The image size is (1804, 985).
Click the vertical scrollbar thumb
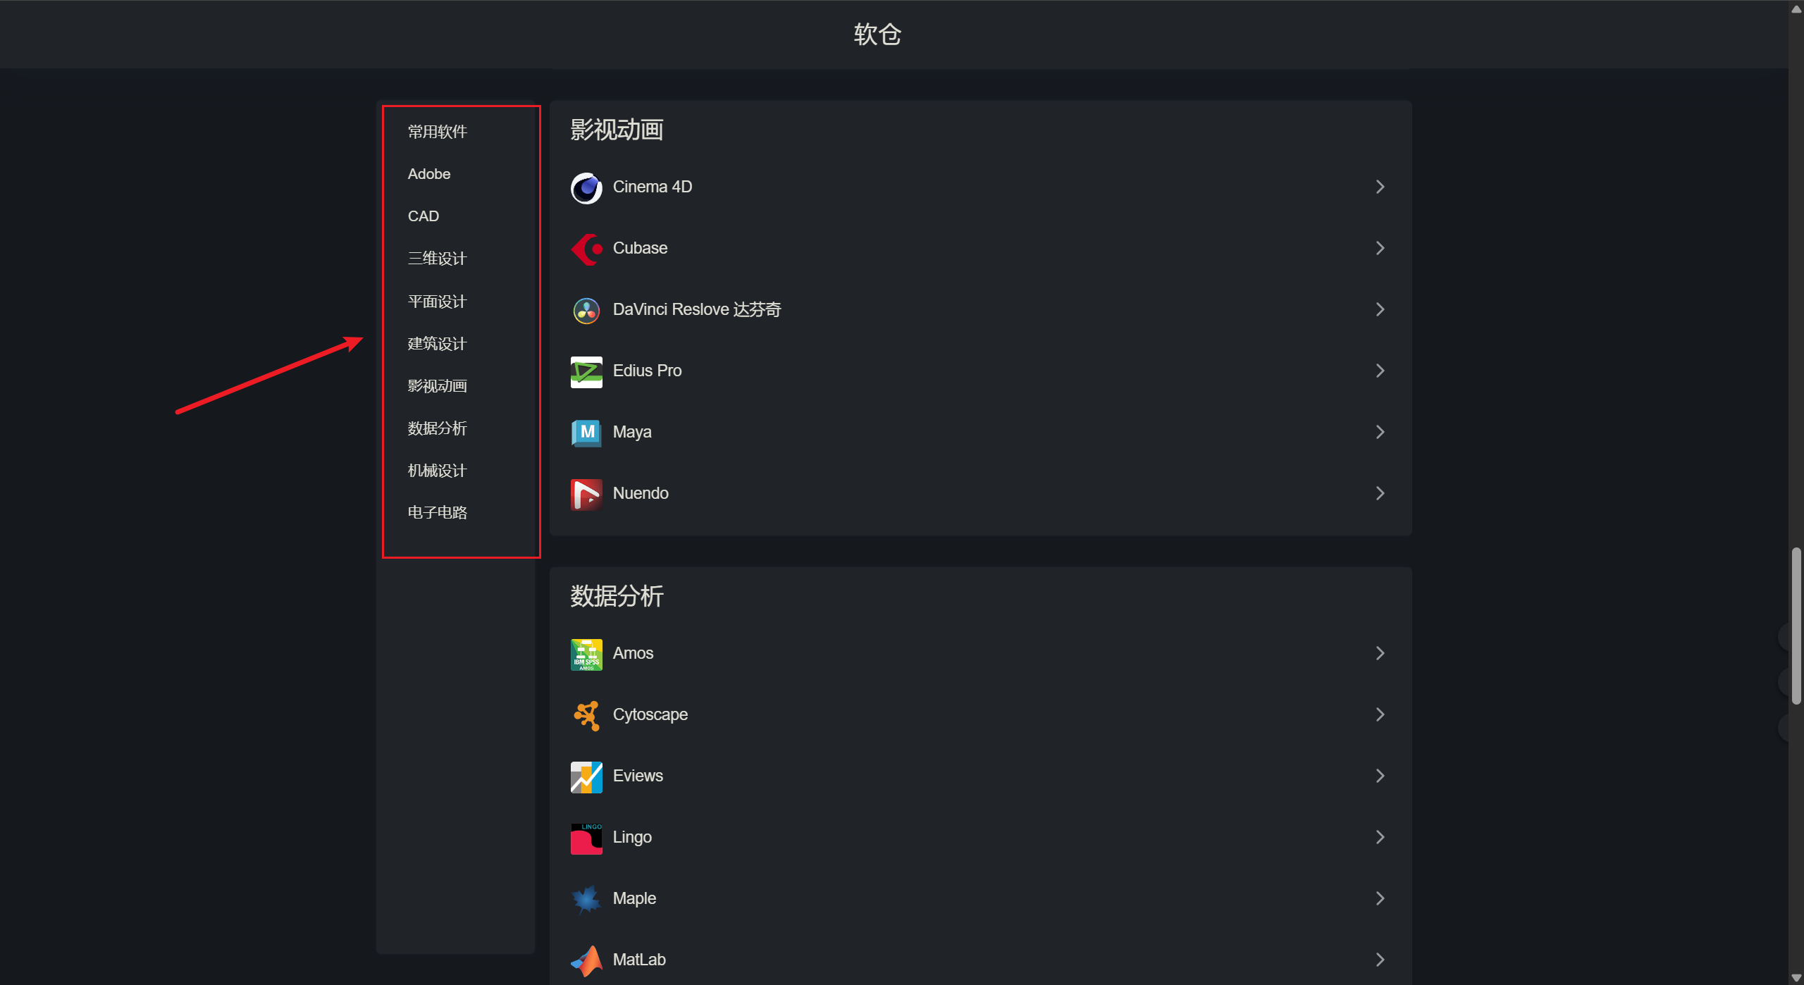tap(1796, 625)
